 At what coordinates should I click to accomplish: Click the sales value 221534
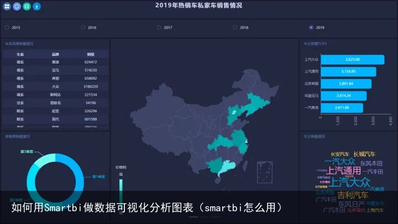tap(91, 95)
